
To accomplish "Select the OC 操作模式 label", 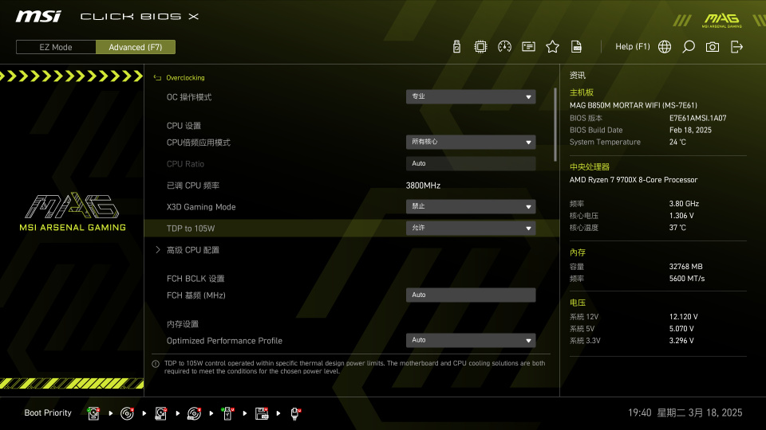I will tap(188, 97).
